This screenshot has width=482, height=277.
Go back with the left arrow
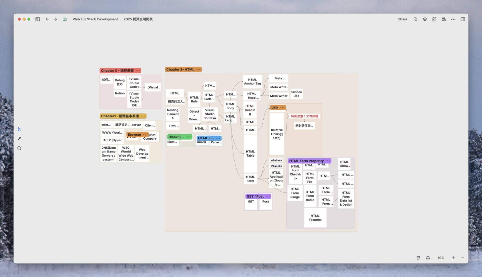tap(47, 19)
